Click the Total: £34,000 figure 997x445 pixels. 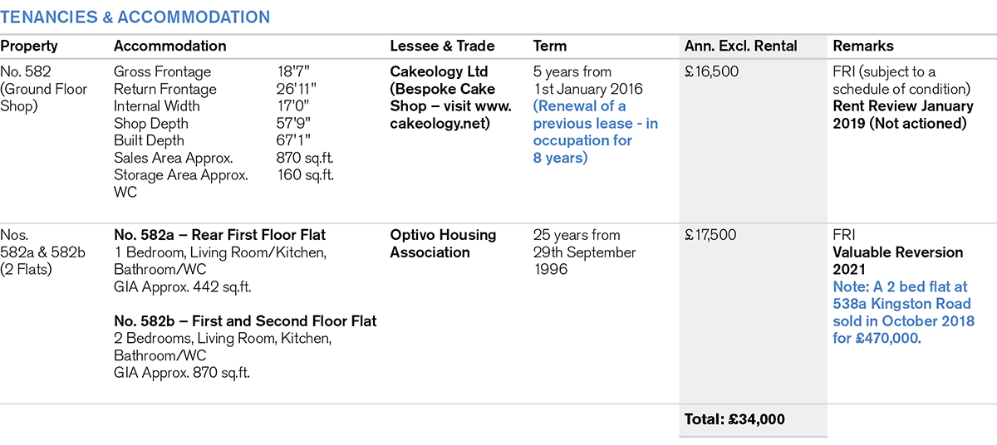[x=734, y=420]
